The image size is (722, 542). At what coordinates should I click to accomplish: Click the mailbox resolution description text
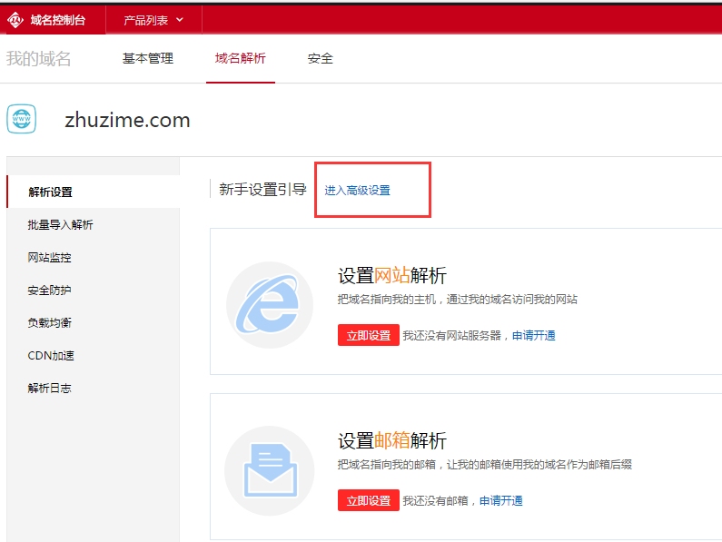pyautogui.click(x=484, y=464)
